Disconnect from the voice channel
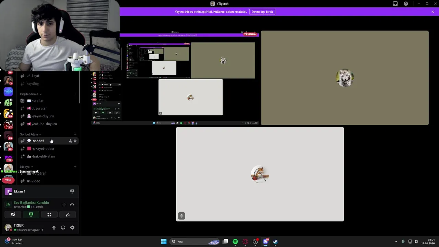This screenshot has width=439, height=247. [72, 204]
